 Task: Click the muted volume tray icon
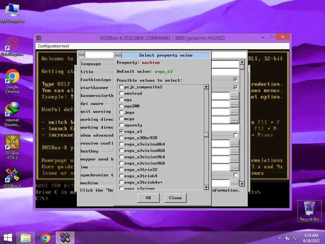(287, 238)
